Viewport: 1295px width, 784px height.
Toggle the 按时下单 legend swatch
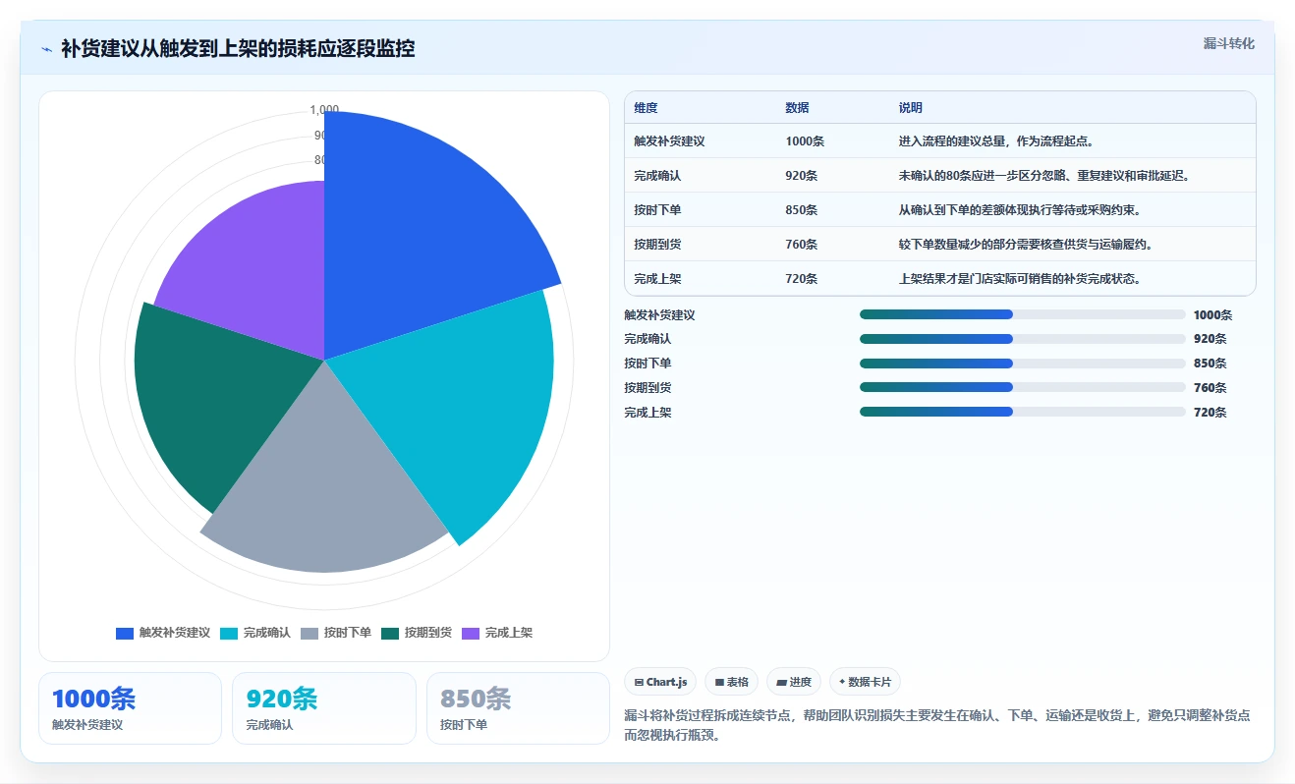(309, 634)
